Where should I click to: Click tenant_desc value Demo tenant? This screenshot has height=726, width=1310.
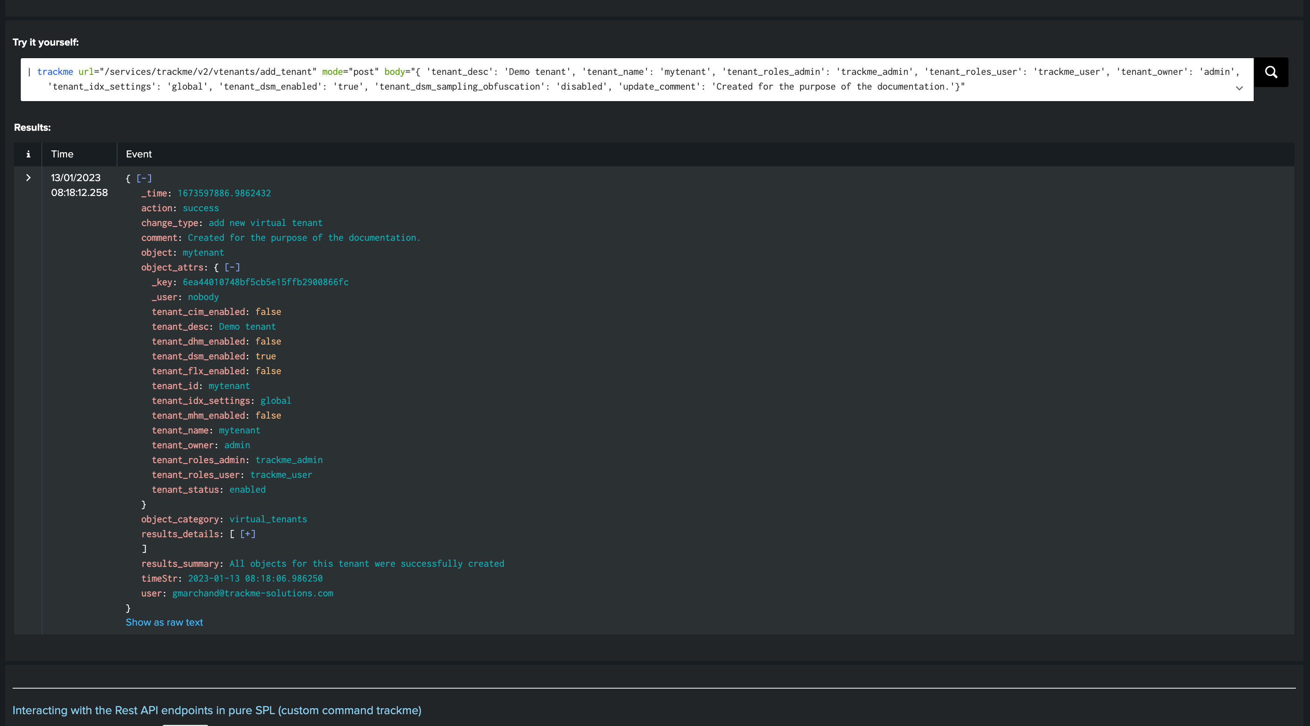point(247,326)
